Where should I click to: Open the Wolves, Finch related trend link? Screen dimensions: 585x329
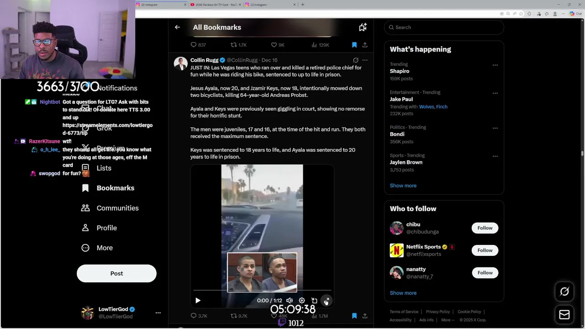pyautogui.click(x=433, y=107)
